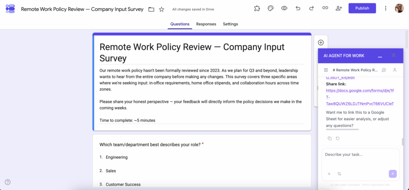Screen dimensions: 409x190
Task: Click the form title in the header bar
Action: point(82,9)
